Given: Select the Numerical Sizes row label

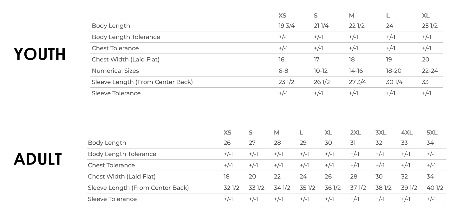Looking at the screenshot, I should [x=115, y=71].
